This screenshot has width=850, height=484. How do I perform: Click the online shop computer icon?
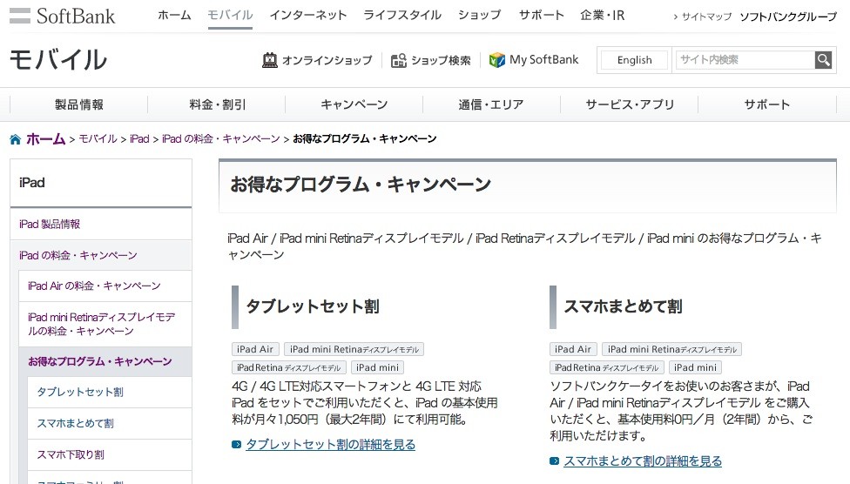pyautogui.click(x=269, y=60)
